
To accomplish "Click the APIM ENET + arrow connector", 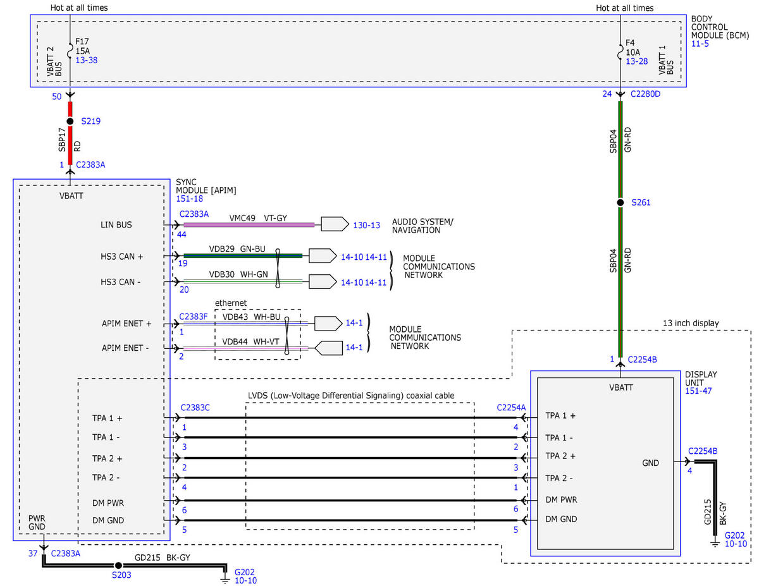I will click(328, 324).
